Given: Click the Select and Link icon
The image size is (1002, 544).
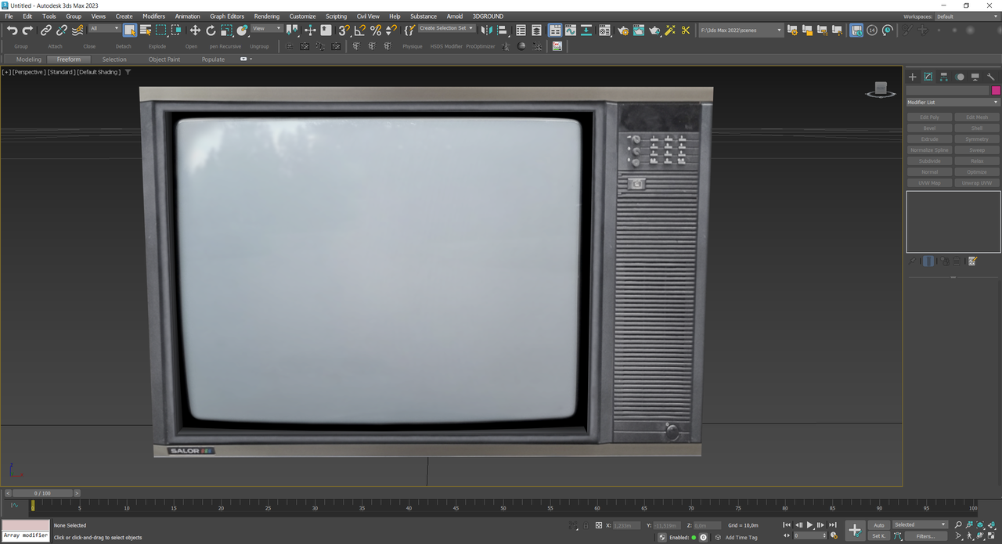Looking at the screenshot, I should click(45, 31).
